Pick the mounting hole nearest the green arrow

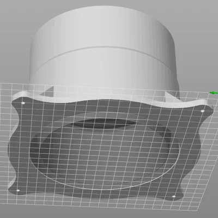click(203, 111)
